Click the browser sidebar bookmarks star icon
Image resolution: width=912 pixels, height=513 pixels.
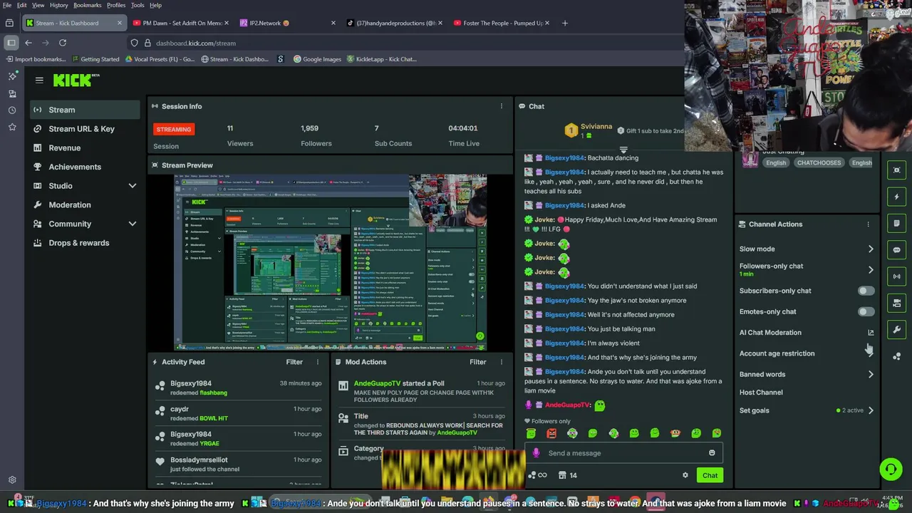(x=12, y=127)
